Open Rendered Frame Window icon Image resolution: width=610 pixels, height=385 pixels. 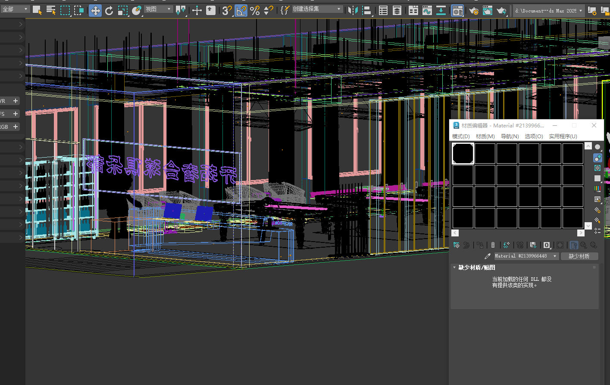pyautogui.click(x=488, y=10)
